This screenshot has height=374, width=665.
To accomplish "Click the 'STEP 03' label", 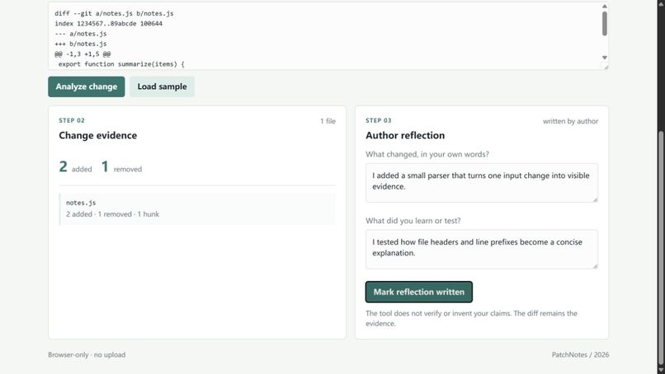I will pos(379,121).
